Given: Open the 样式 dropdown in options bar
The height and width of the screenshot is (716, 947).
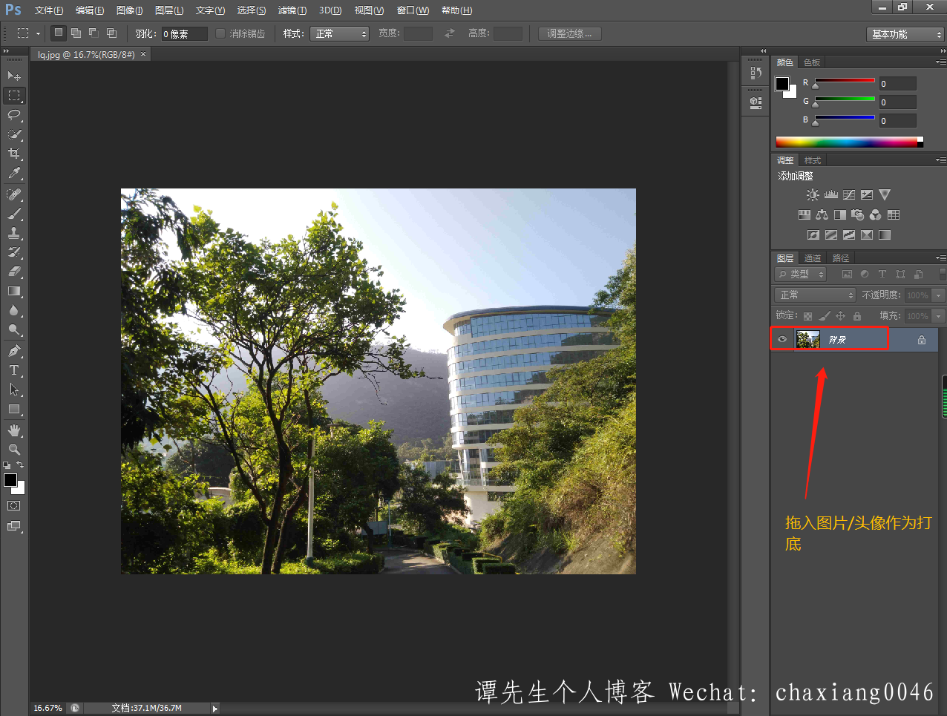Looking at the screenshot, I should [x=340, y=34].
